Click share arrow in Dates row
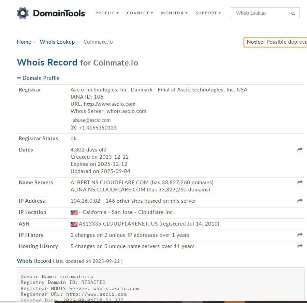Image resolution: width=307 pixels, height=303 pixels. [300, 150]
